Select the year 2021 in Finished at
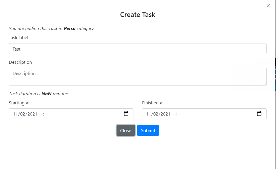 165,114
